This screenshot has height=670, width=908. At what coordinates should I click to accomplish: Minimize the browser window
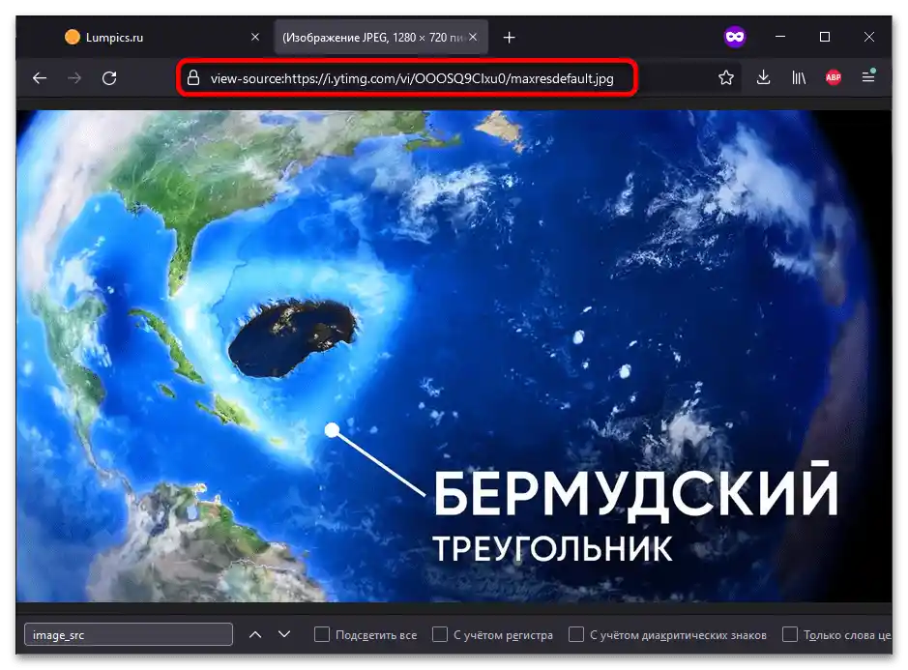pyautogui.click(x=780, y=37)
